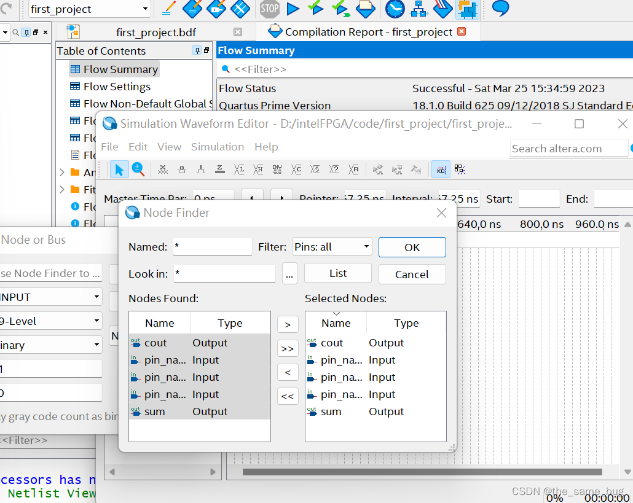This screenshot has height=503, width=633.
Task: Click the Invert (INV) waveform icon
Action: [277, 170]
